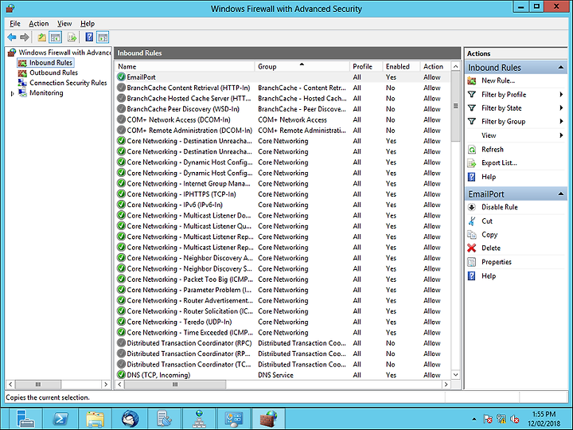
Task: Click the Windows Firewall root node icon
Action: coord(12,53)
